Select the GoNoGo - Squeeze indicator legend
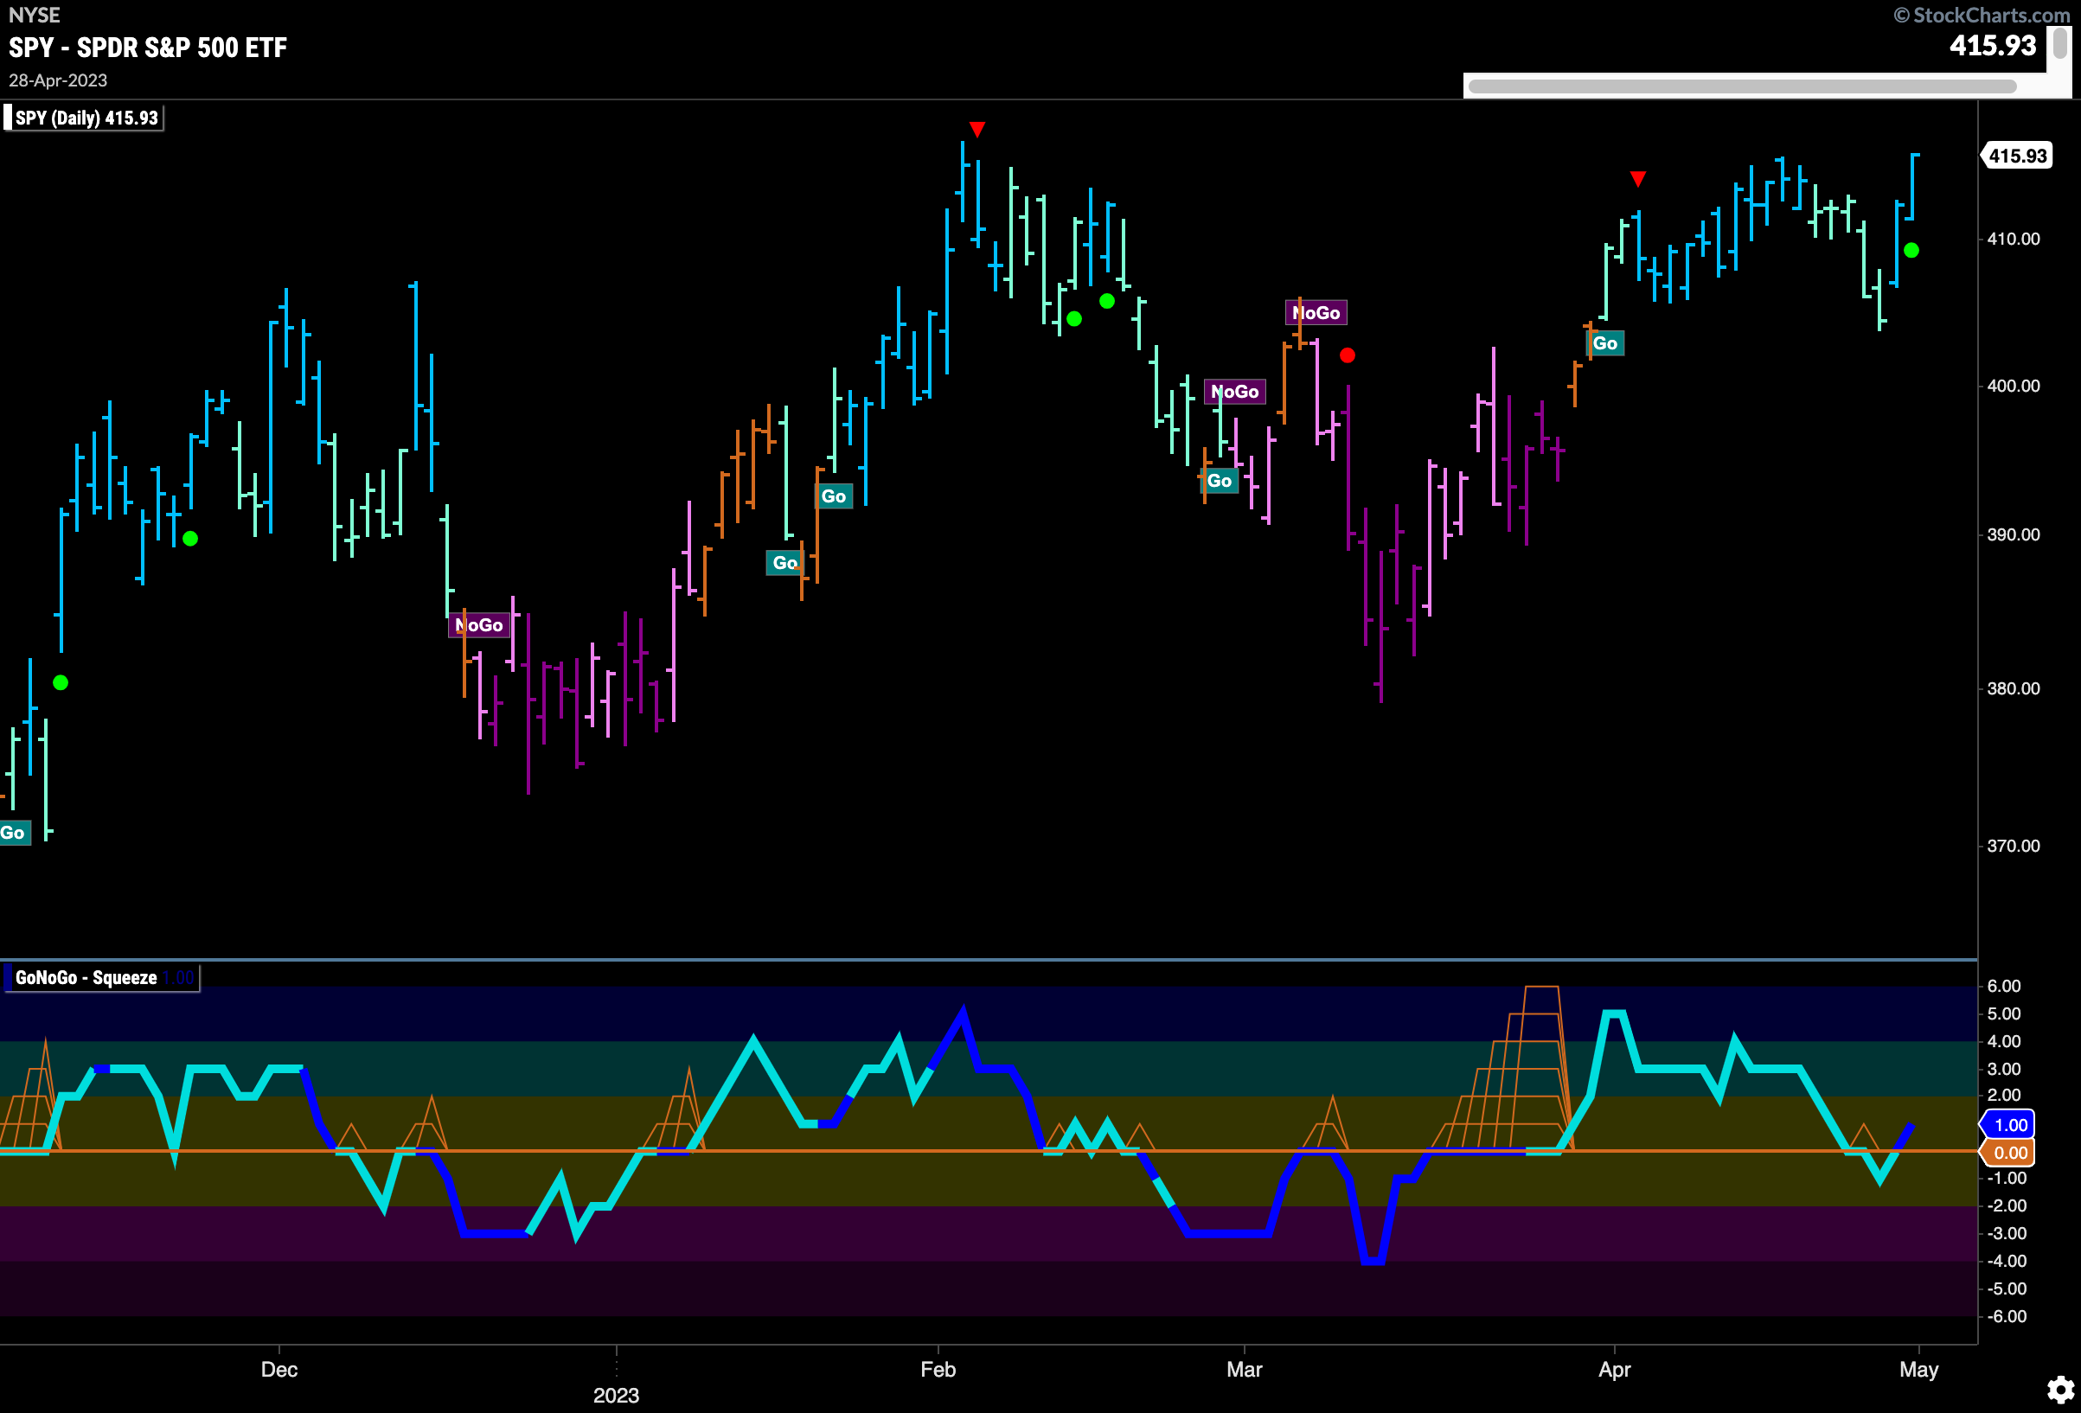 click(100, 978)
